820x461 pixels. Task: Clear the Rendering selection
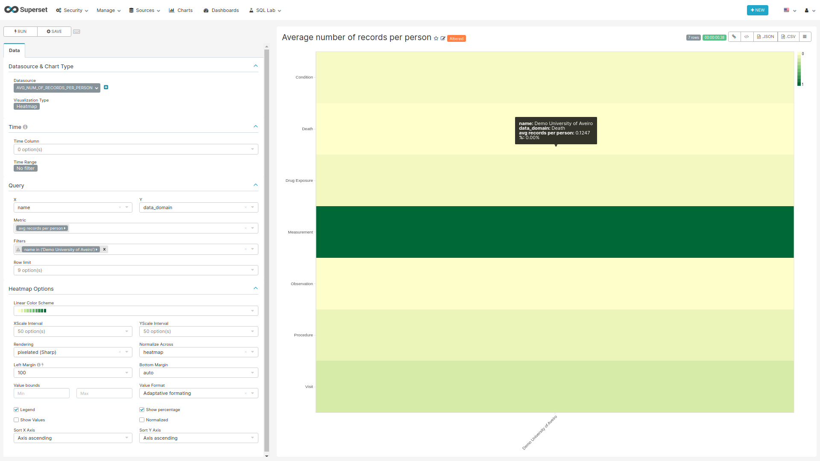pyautogui.click(x=120, y=352)
